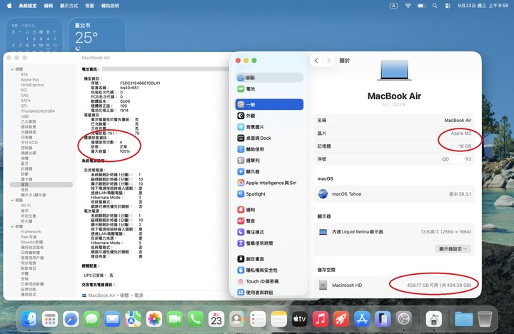The height and width of the screenshot is (334, 514).
Task: Collapse the 網路 section in System Information
Action: (12, 201)
